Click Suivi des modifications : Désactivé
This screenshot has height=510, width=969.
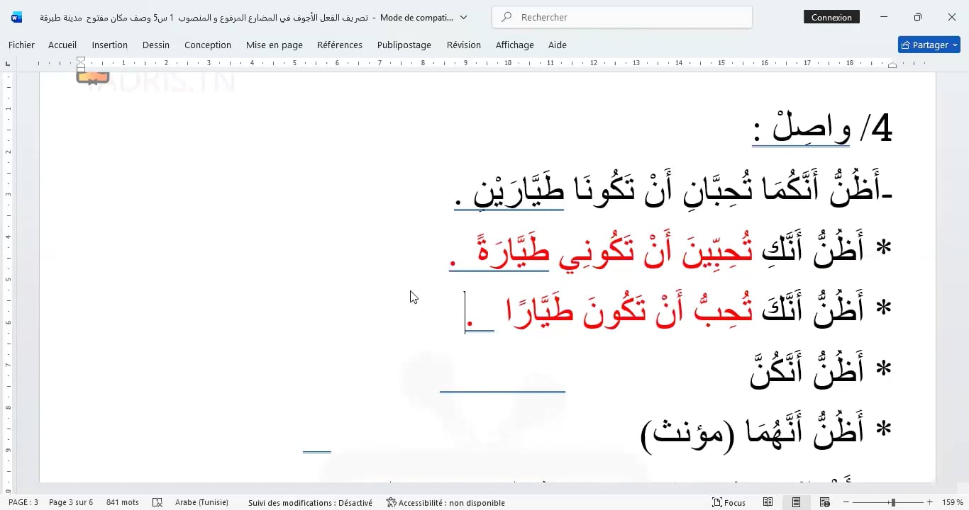[310, 502]
